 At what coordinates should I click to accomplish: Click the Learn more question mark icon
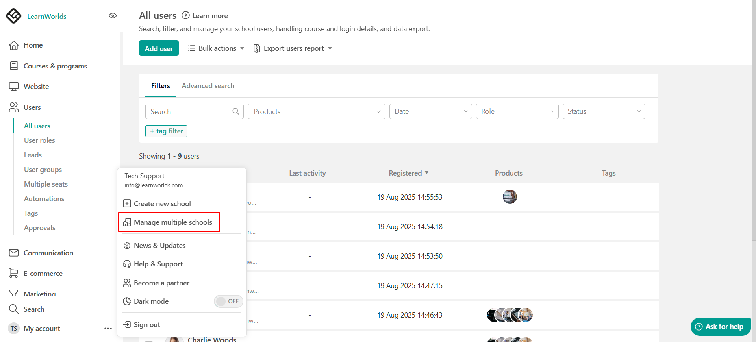(185, 15)
